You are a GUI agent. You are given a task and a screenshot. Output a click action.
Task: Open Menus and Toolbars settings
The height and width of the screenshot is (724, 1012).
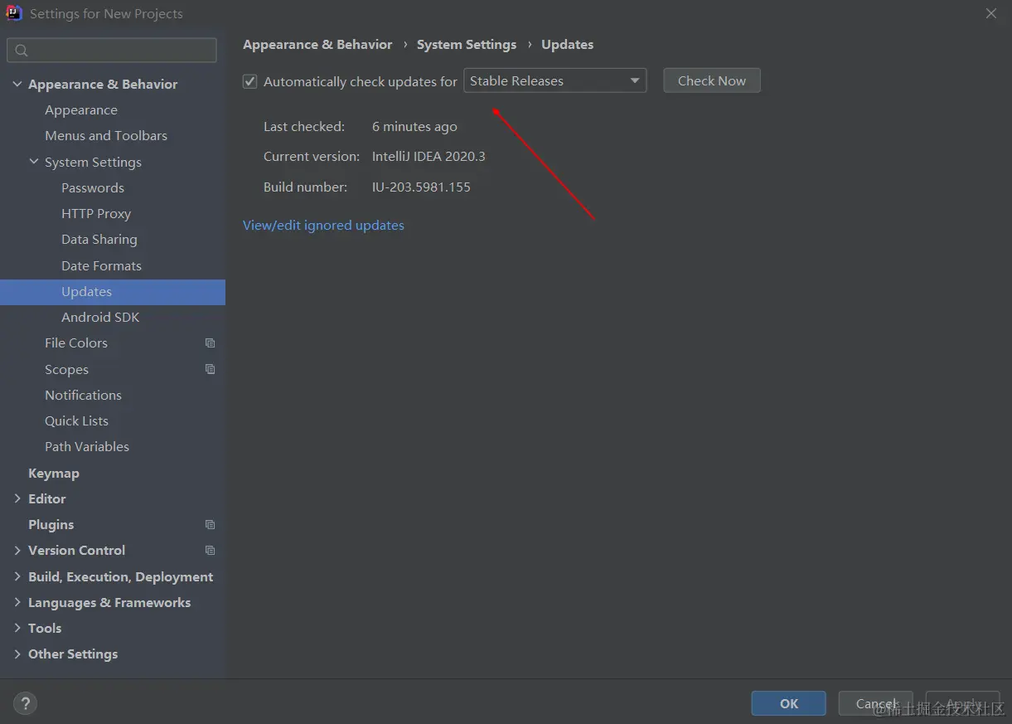pos(106,135)
